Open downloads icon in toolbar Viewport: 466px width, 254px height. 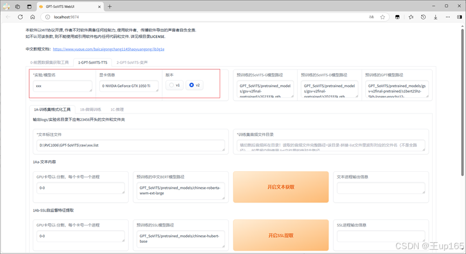pos(435,17)
